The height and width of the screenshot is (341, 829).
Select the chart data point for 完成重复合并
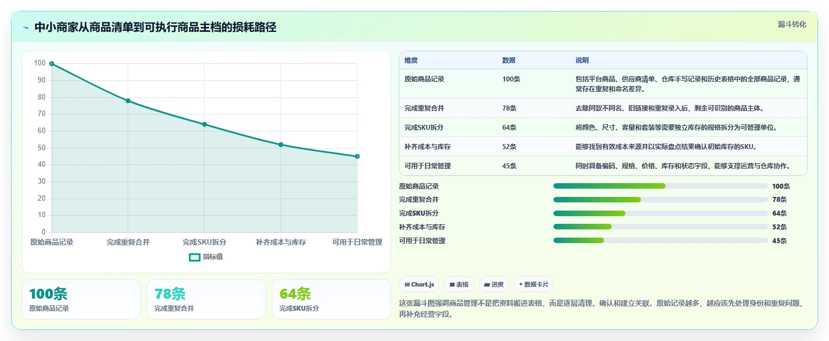tap(128, 101)
